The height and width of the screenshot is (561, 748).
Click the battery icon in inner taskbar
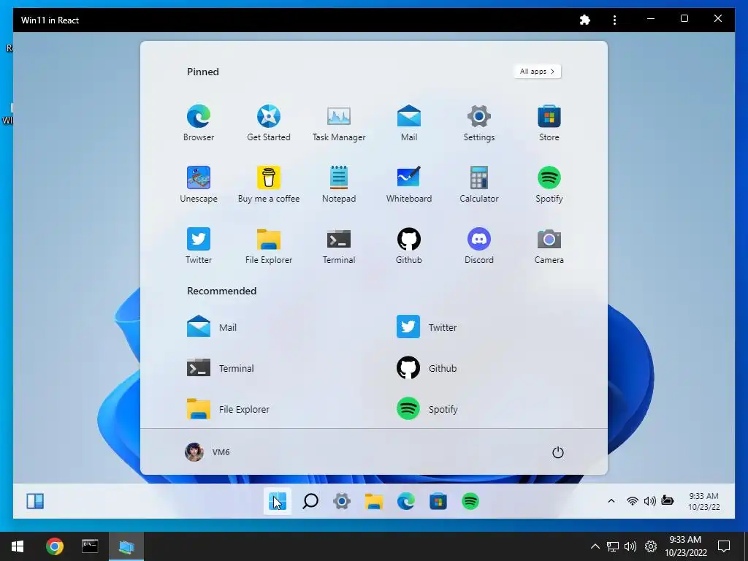tap(668, 500)
